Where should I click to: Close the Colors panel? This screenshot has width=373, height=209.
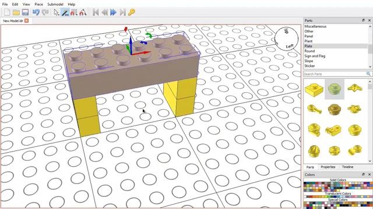pos(370,174)
